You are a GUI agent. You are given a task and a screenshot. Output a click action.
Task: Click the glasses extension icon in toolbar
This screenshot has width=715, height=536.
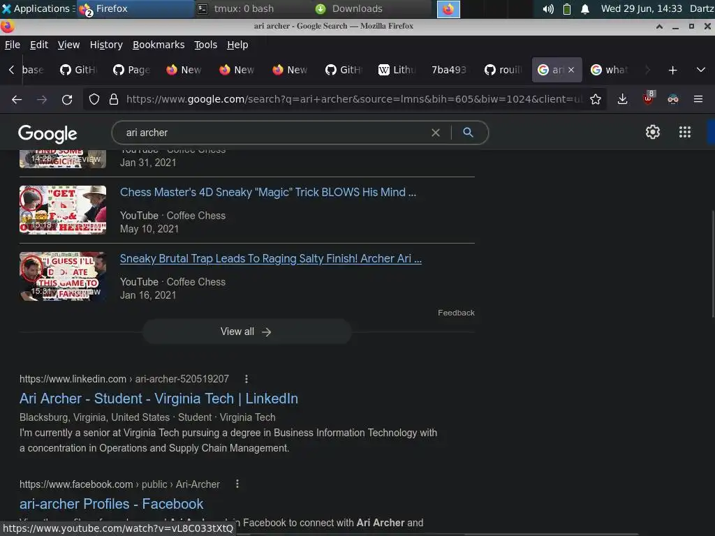tap(673, 99)
